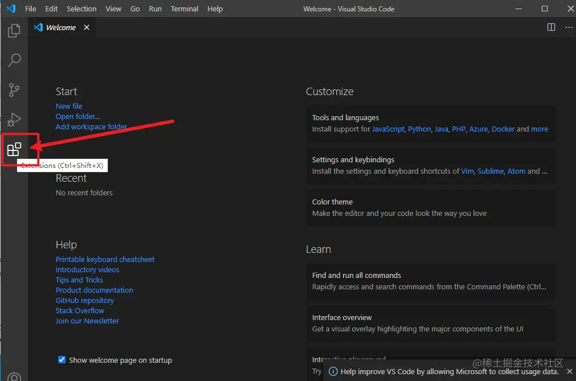Screen dimensions: 576x381
Task: Click the 'No recent folders' text
Action: coord(84,192)
